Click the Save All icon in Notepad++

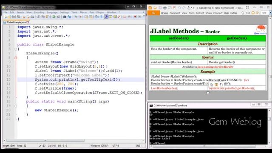pyautogui.click(x=19, y=17)
